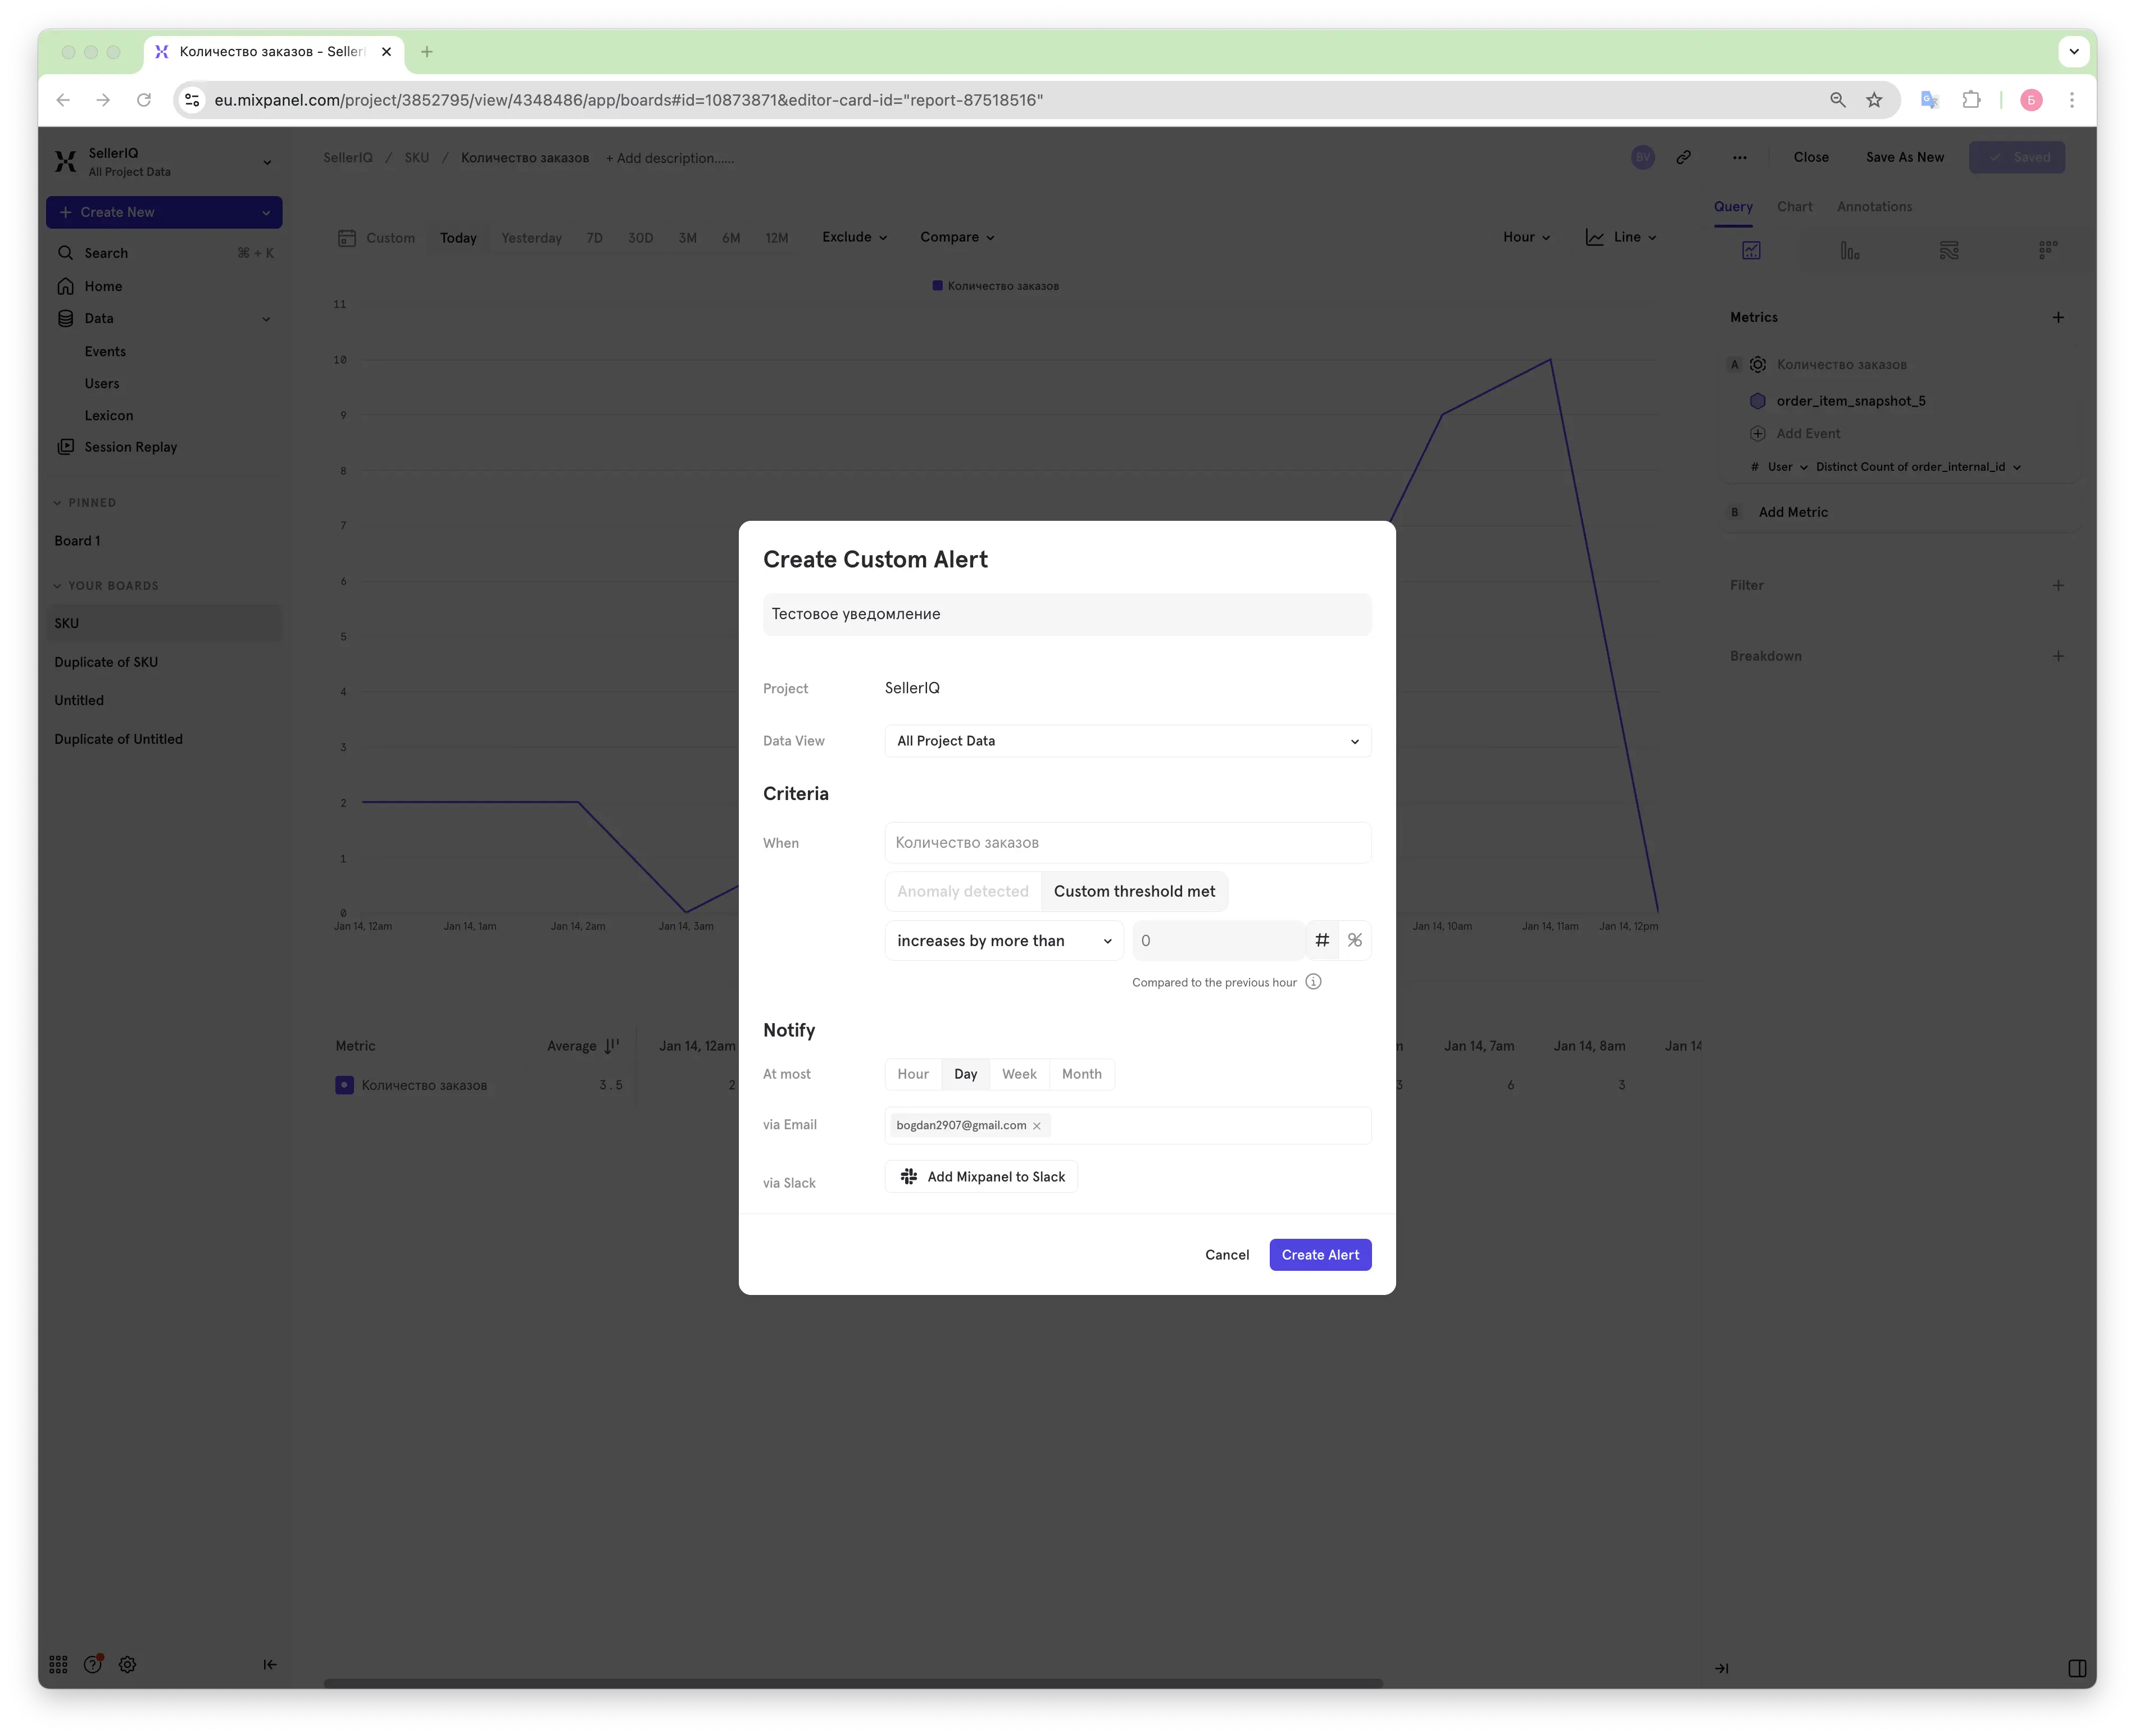Open the browser extensions puzzle icon
This screenshot has width=2135, height=1736.
pos(1971,100)
